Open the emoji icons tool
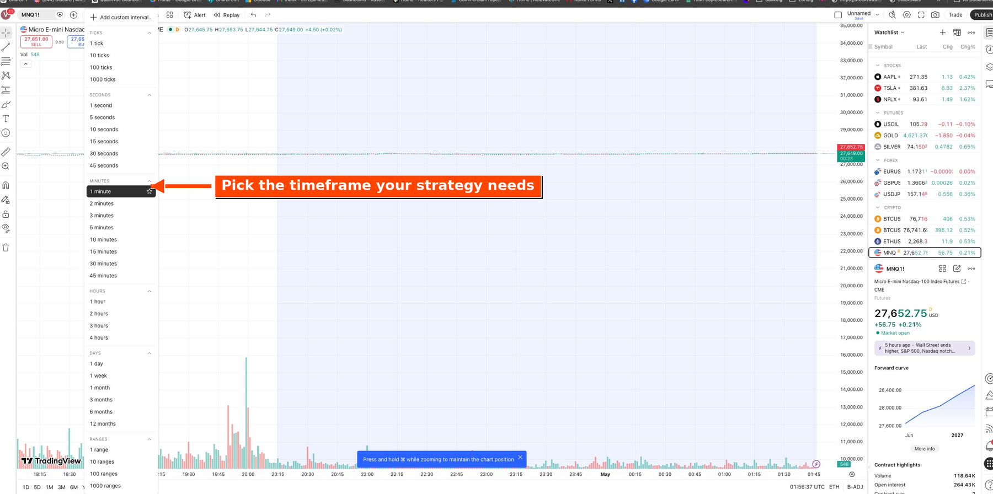993x494 pixels. point(6,133)
